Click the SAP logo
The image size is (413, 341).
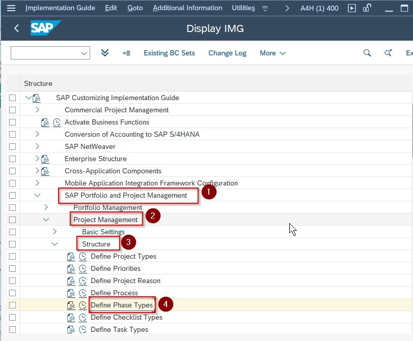pos(45,28)
